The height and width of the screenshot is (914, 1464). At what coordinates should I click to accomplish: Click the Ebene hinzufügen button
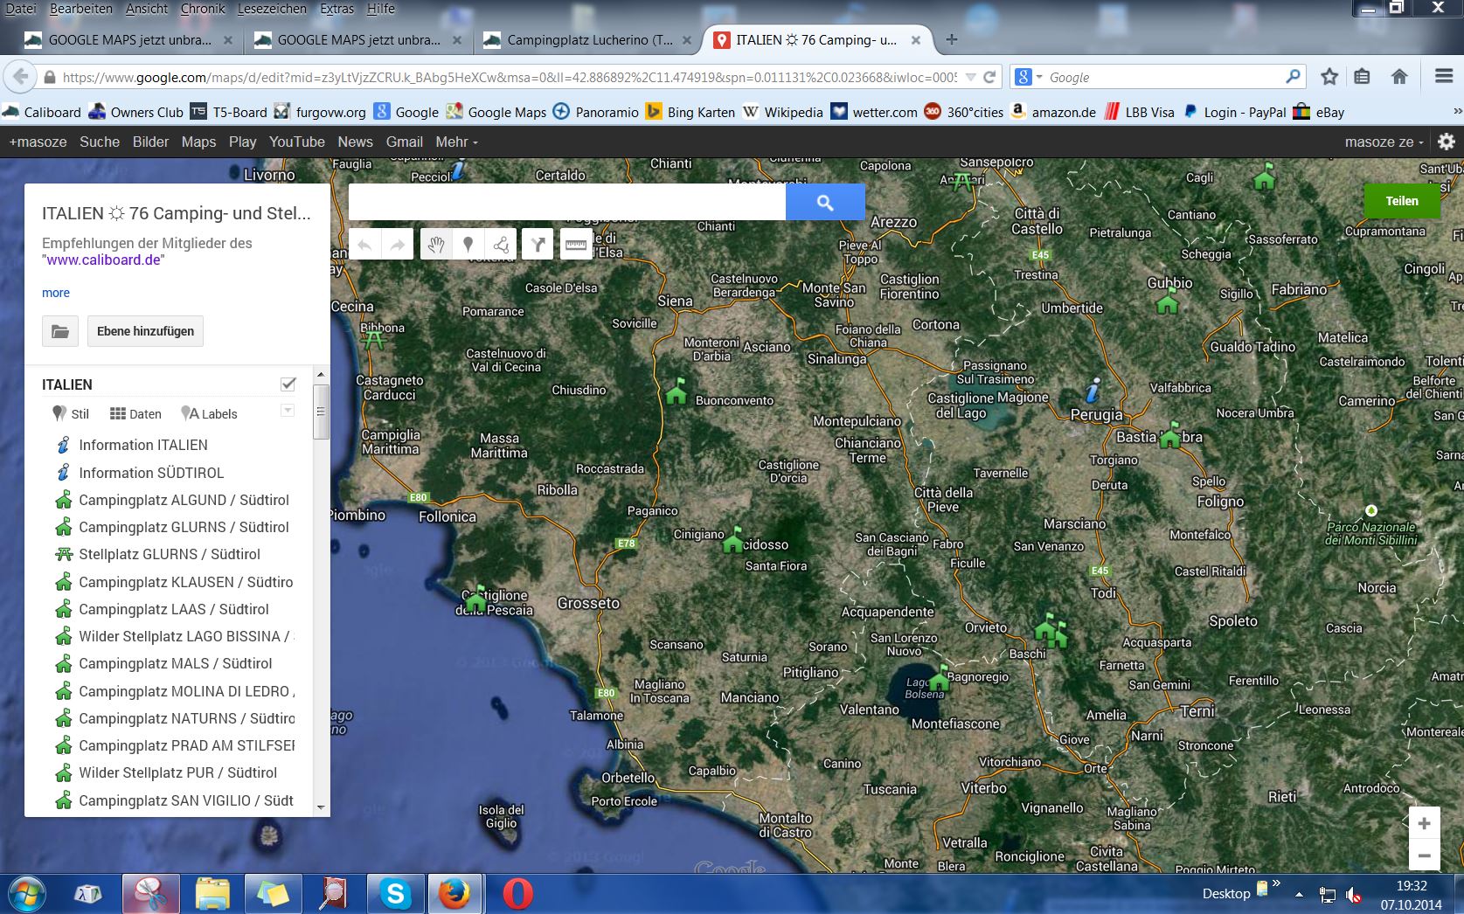click(x=145, y=331)
